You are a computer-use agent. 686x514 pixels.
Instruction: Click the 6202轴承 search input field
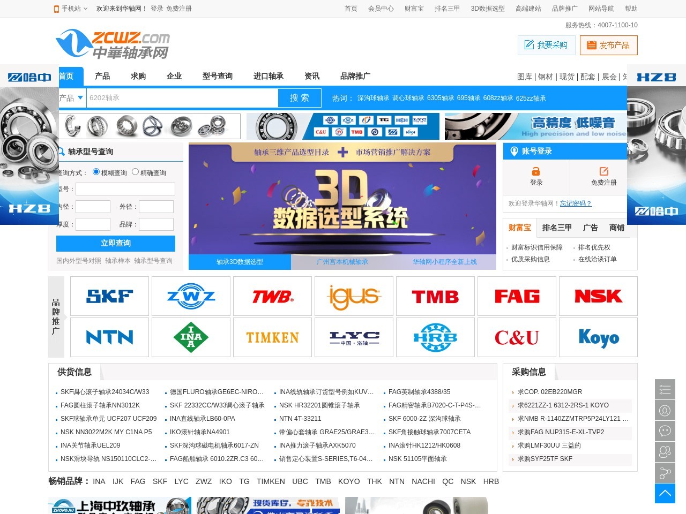pyautogui.click(x=182, y=98)
